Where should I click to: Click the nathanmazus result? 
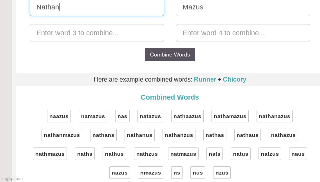tap(62, 135)
